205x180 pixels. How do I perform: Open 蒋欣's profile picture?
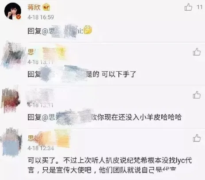point(12,11)
